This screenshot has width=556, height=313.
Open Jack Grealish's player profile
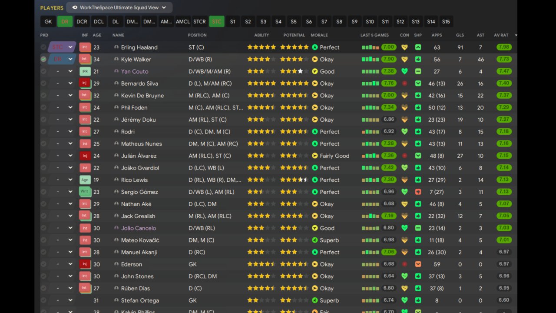point(138,216)
